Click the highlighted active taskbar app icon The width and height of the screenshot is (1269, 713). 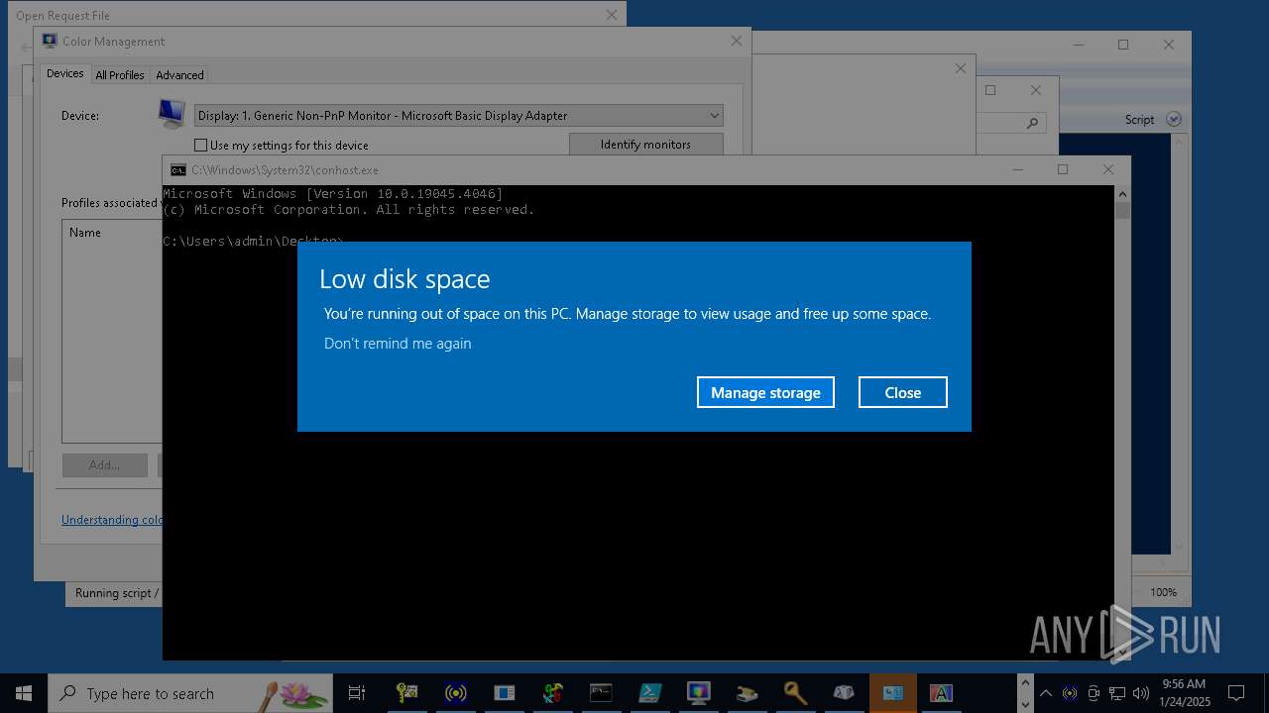(892, 693)
